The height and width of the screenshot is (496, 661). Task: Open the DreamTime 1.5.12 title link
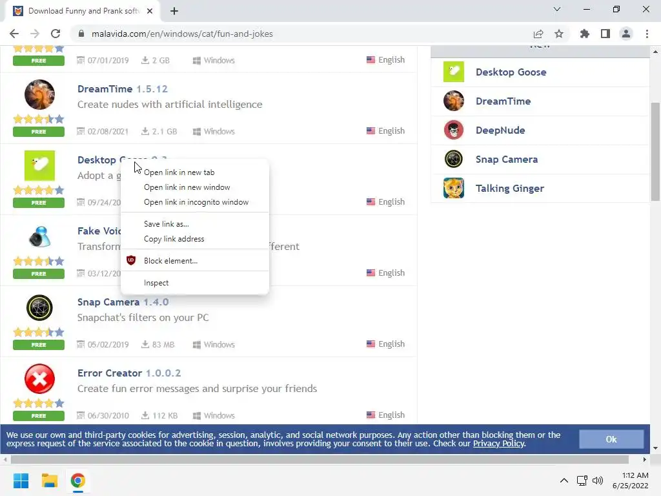122,89
